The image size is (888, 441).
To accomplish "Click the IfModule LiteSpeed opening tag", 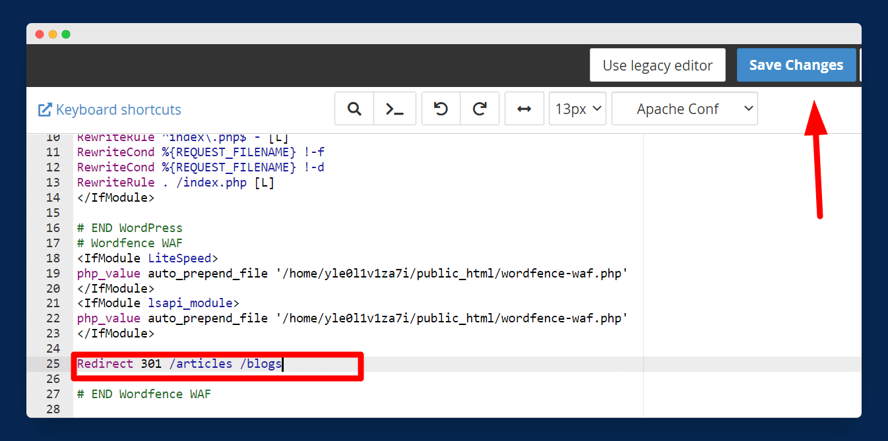I will pos(147,258).
